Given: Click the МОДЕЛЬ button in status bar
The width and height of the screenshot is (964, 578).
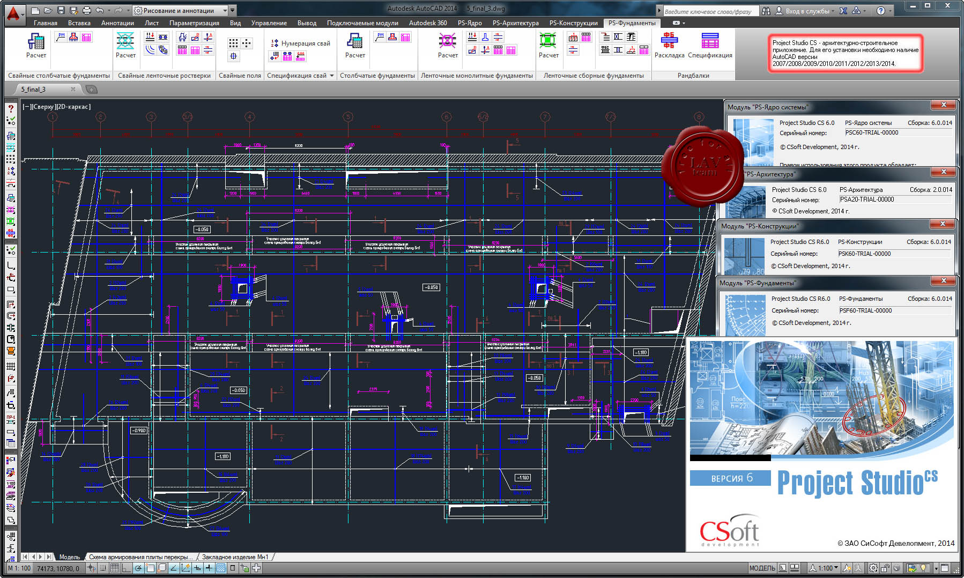Looking at the screenshot, I should [762, 568].
